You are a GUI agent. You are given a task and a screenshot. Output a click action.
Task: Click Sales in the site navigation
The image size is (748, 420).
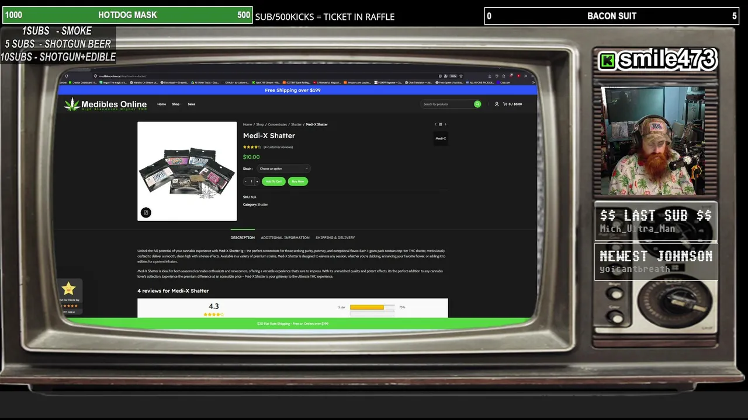[192, 104]
